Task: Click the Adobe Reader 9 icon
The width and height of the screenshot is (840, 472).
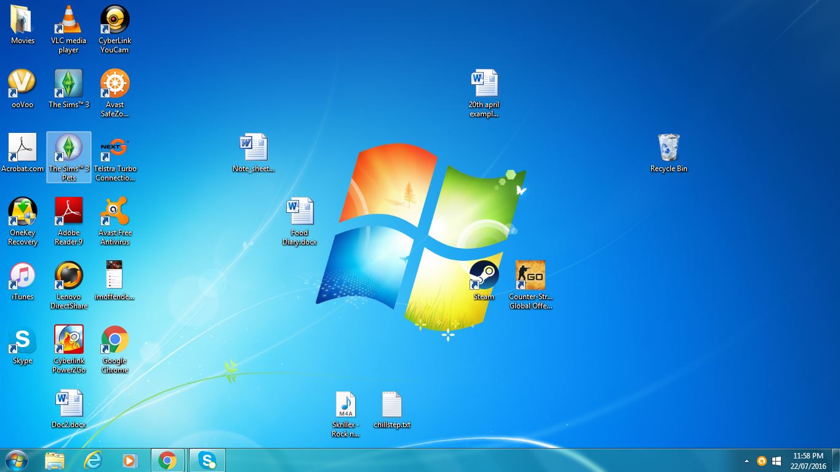Action: 68,222
